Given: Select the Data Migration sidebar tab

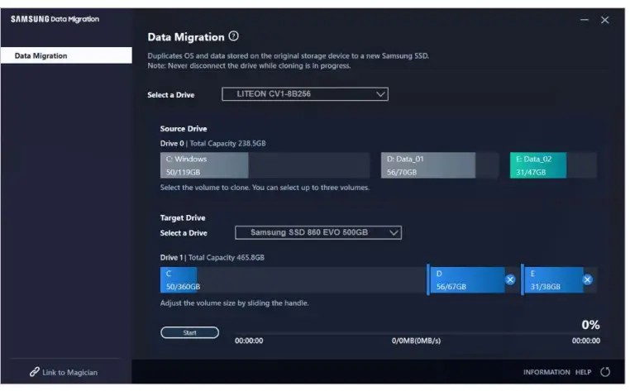Looking at the screenshot, I should [66, 55].
